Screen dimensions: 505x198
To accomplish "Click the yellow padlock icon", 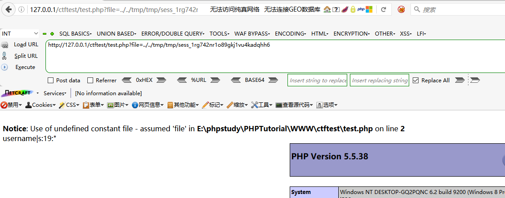I will 353,9.
